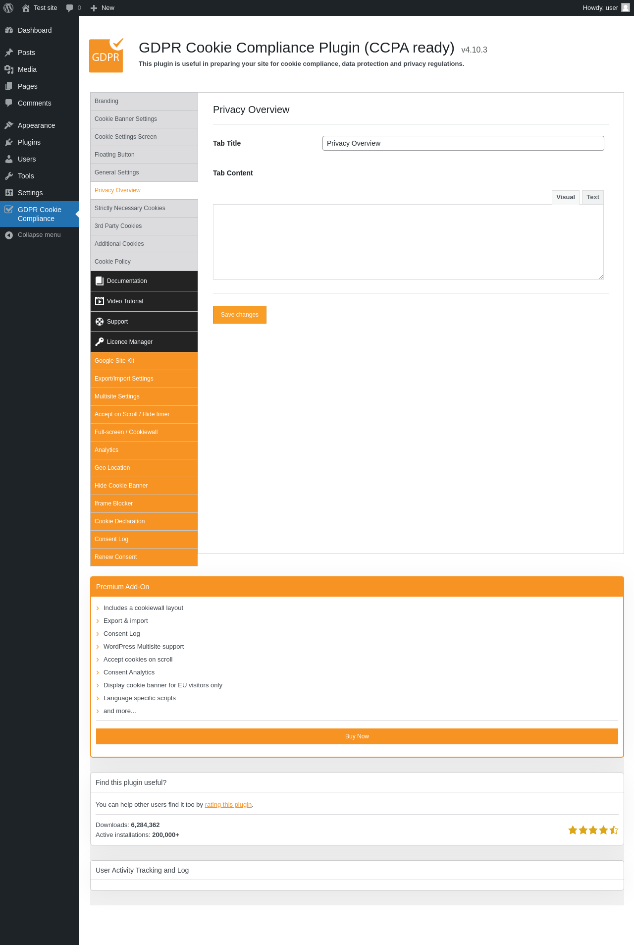
Task: Select the Privacy Overview tab
Action: click(x=144, y=190)
